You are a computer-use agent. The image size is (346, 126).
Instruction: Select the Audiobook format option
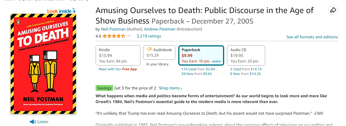159,53
